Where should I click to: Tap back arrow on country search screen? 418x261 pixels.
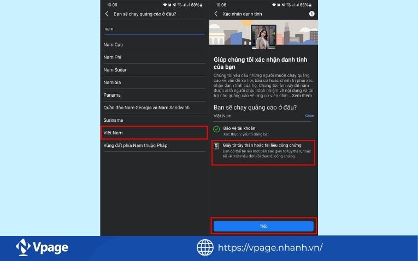pyautogui.click(x=107, y=14)
